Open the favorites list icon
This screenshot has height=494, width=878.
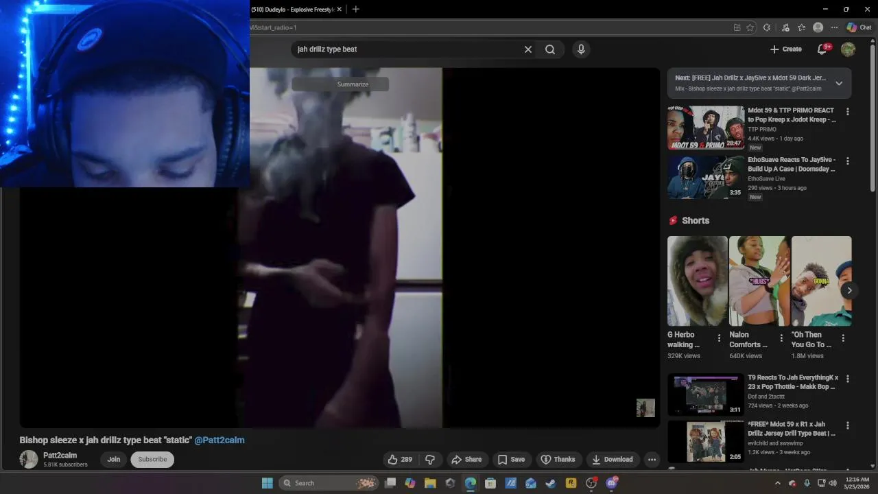[802, 27]
